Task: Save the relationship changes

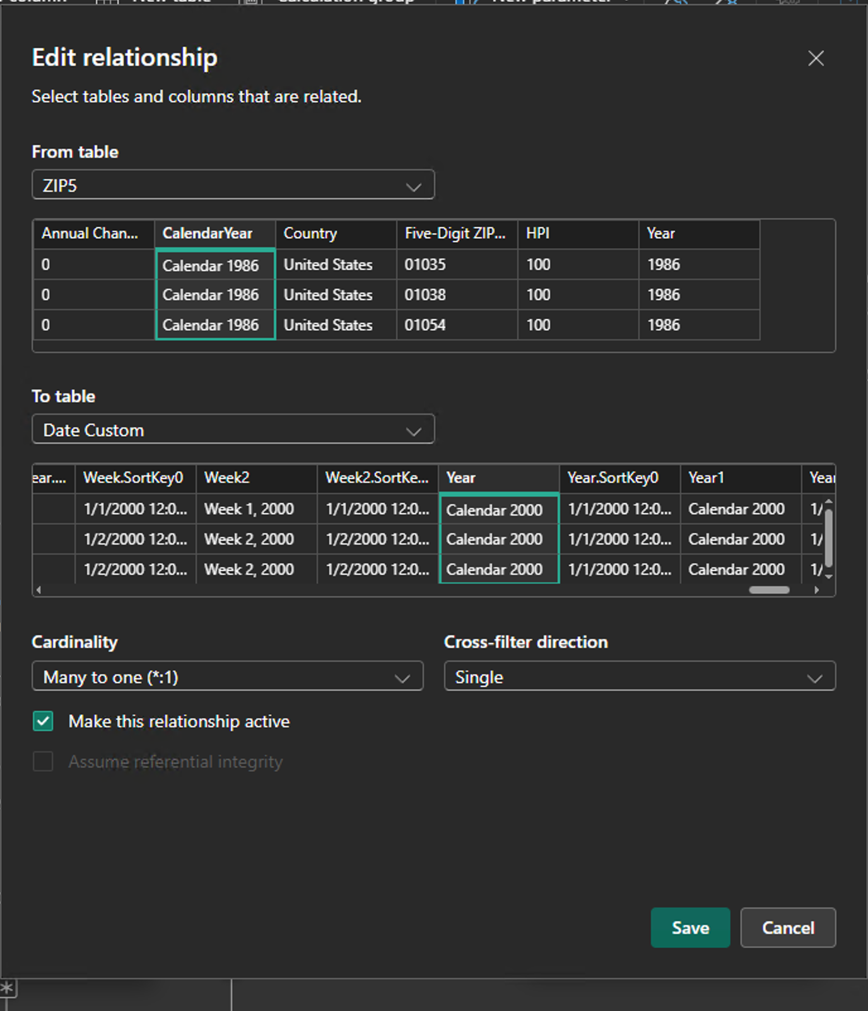Action: pyautogui.click(x=690, y=928)
